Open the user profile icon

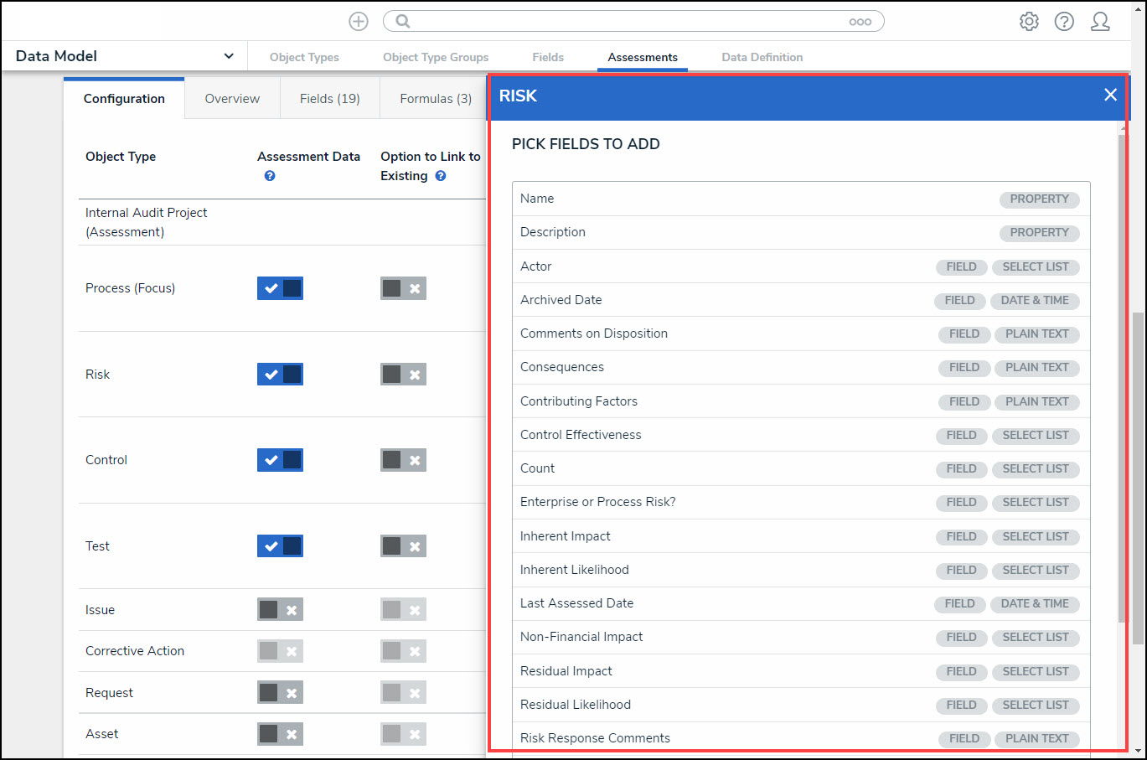[1100, 22]
